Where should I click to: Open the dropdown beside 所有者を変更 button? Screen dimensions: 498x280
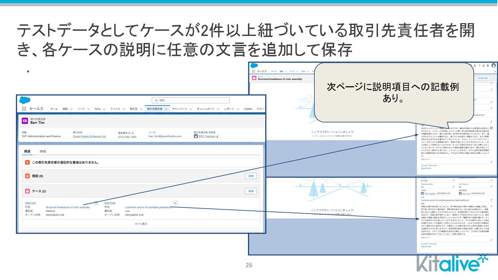click(x=492, y=78)
